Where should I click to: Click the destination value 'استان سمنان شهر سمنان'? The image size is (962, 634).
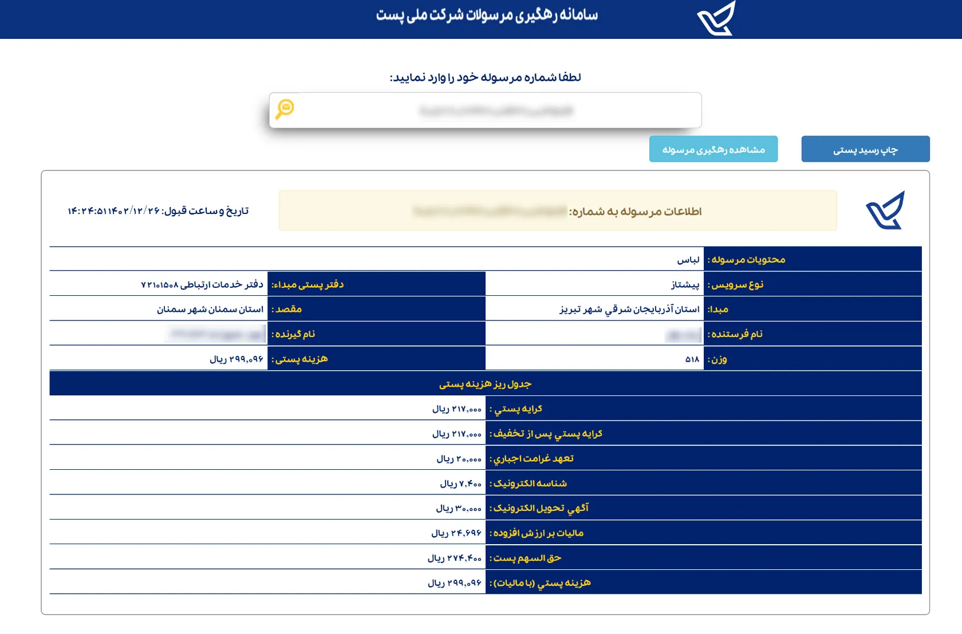[210, 309]
